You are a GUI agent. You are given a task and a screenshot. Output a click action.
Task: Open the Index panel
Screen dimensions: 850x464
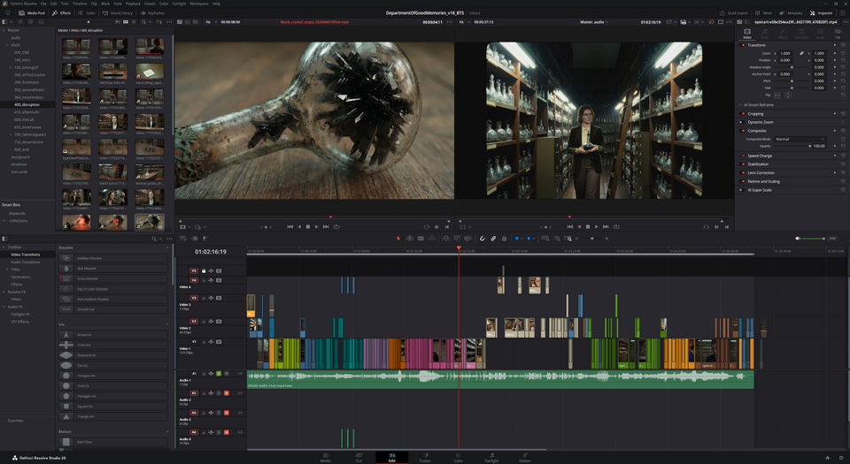click(87, 13)
